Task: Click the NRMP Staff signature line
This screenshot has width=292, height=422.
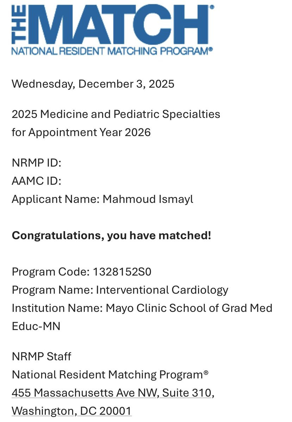Action: pos(42,357)
